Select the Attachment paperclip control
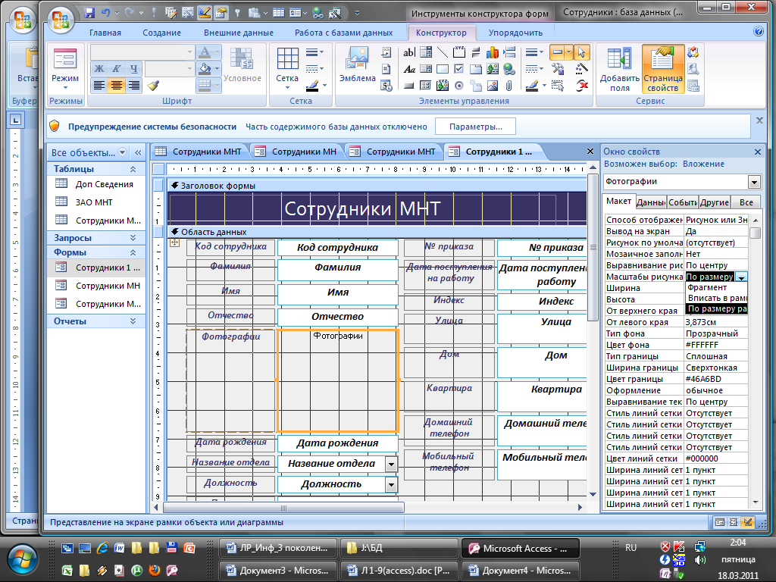Screen dimensions: 776x582 coord(508,86)
